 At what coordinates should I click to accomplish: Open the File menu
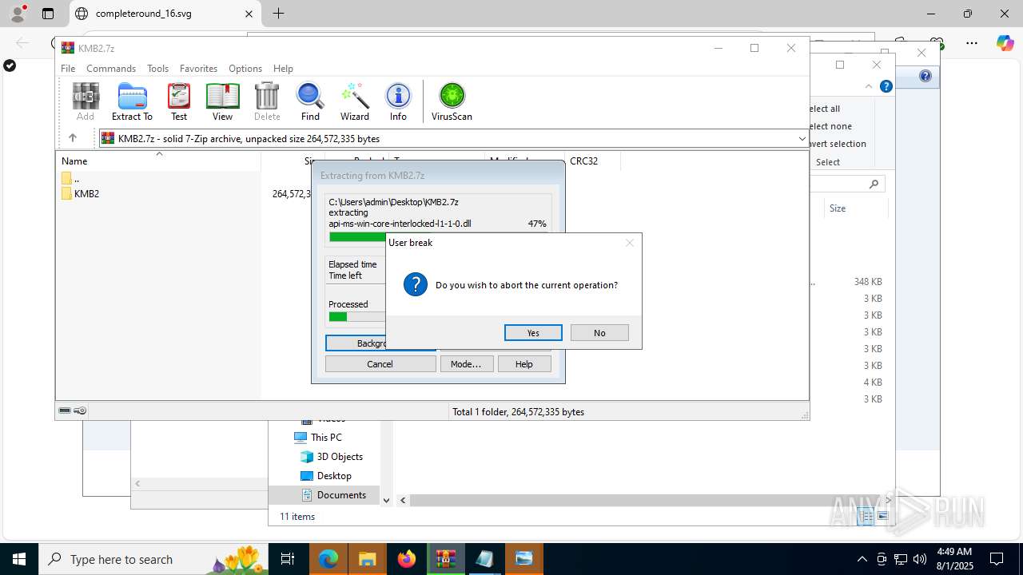tap(68, 69)
